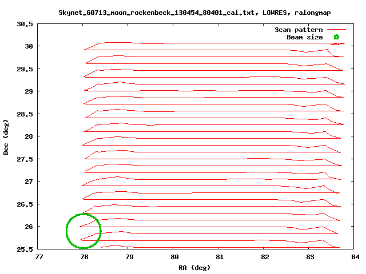Click the 'Dec (deg)' axis label
This screenshot has width=366, height=274.
[x=6, y=137]
